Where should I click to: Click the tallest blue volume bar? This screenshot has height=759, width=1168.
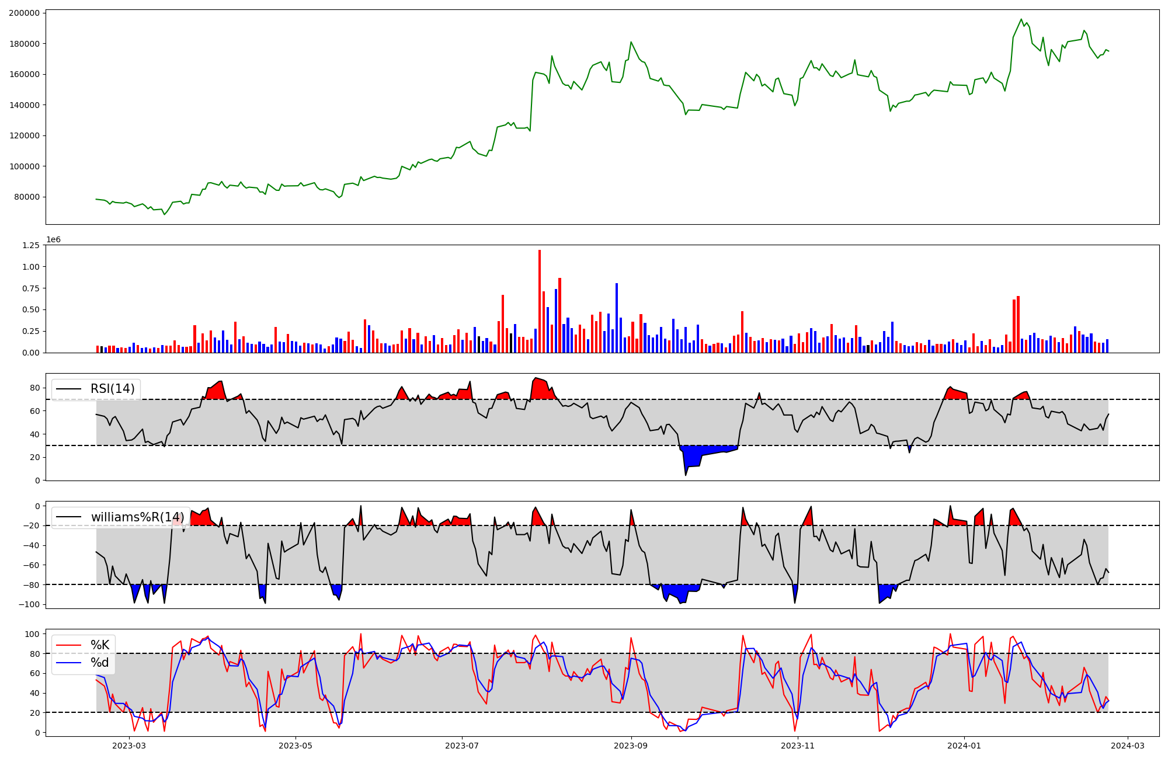click(x=617, y=318)
